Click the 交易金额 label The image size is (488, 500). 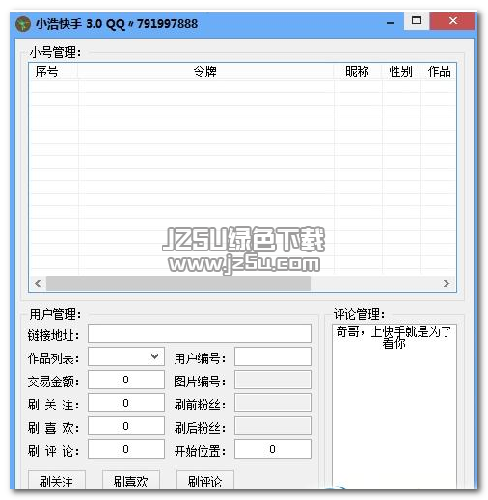click(x=53, y=382)
